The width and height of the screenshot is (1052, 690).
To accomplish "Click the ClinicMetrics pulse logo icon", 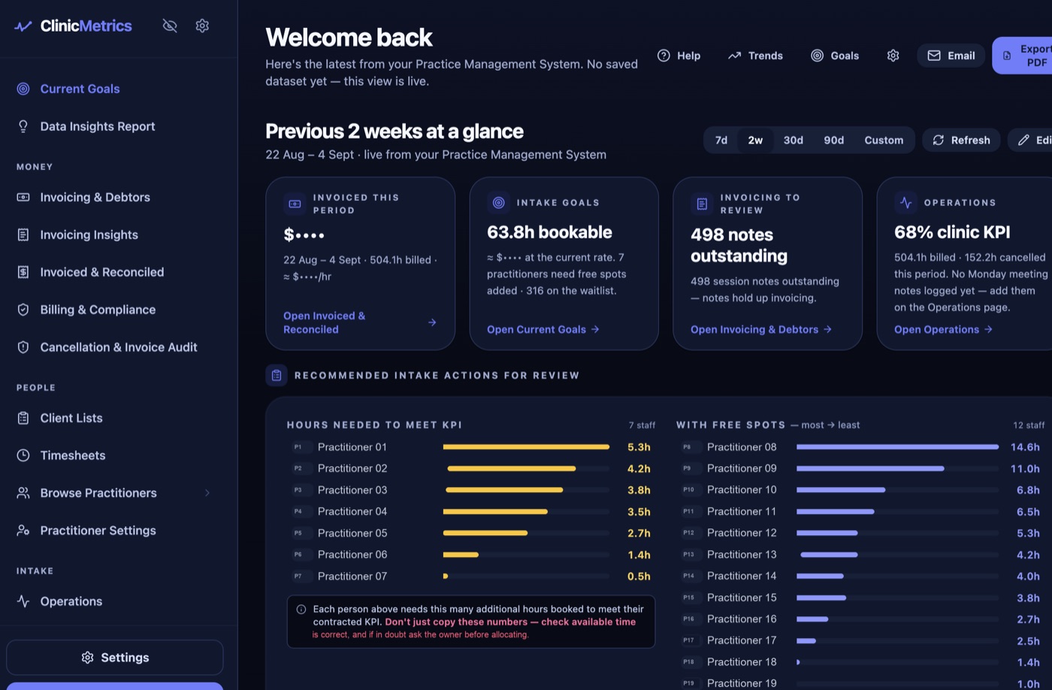I will (23, 26).
